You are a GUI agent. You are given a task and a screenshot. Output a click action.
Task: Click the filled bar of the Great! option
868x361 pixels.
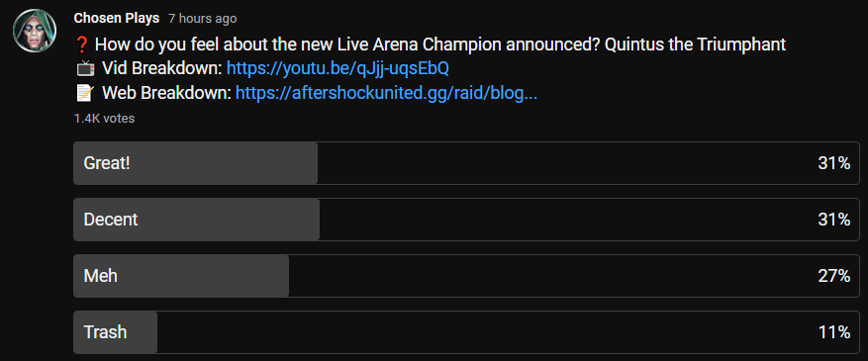click(195, 163)
